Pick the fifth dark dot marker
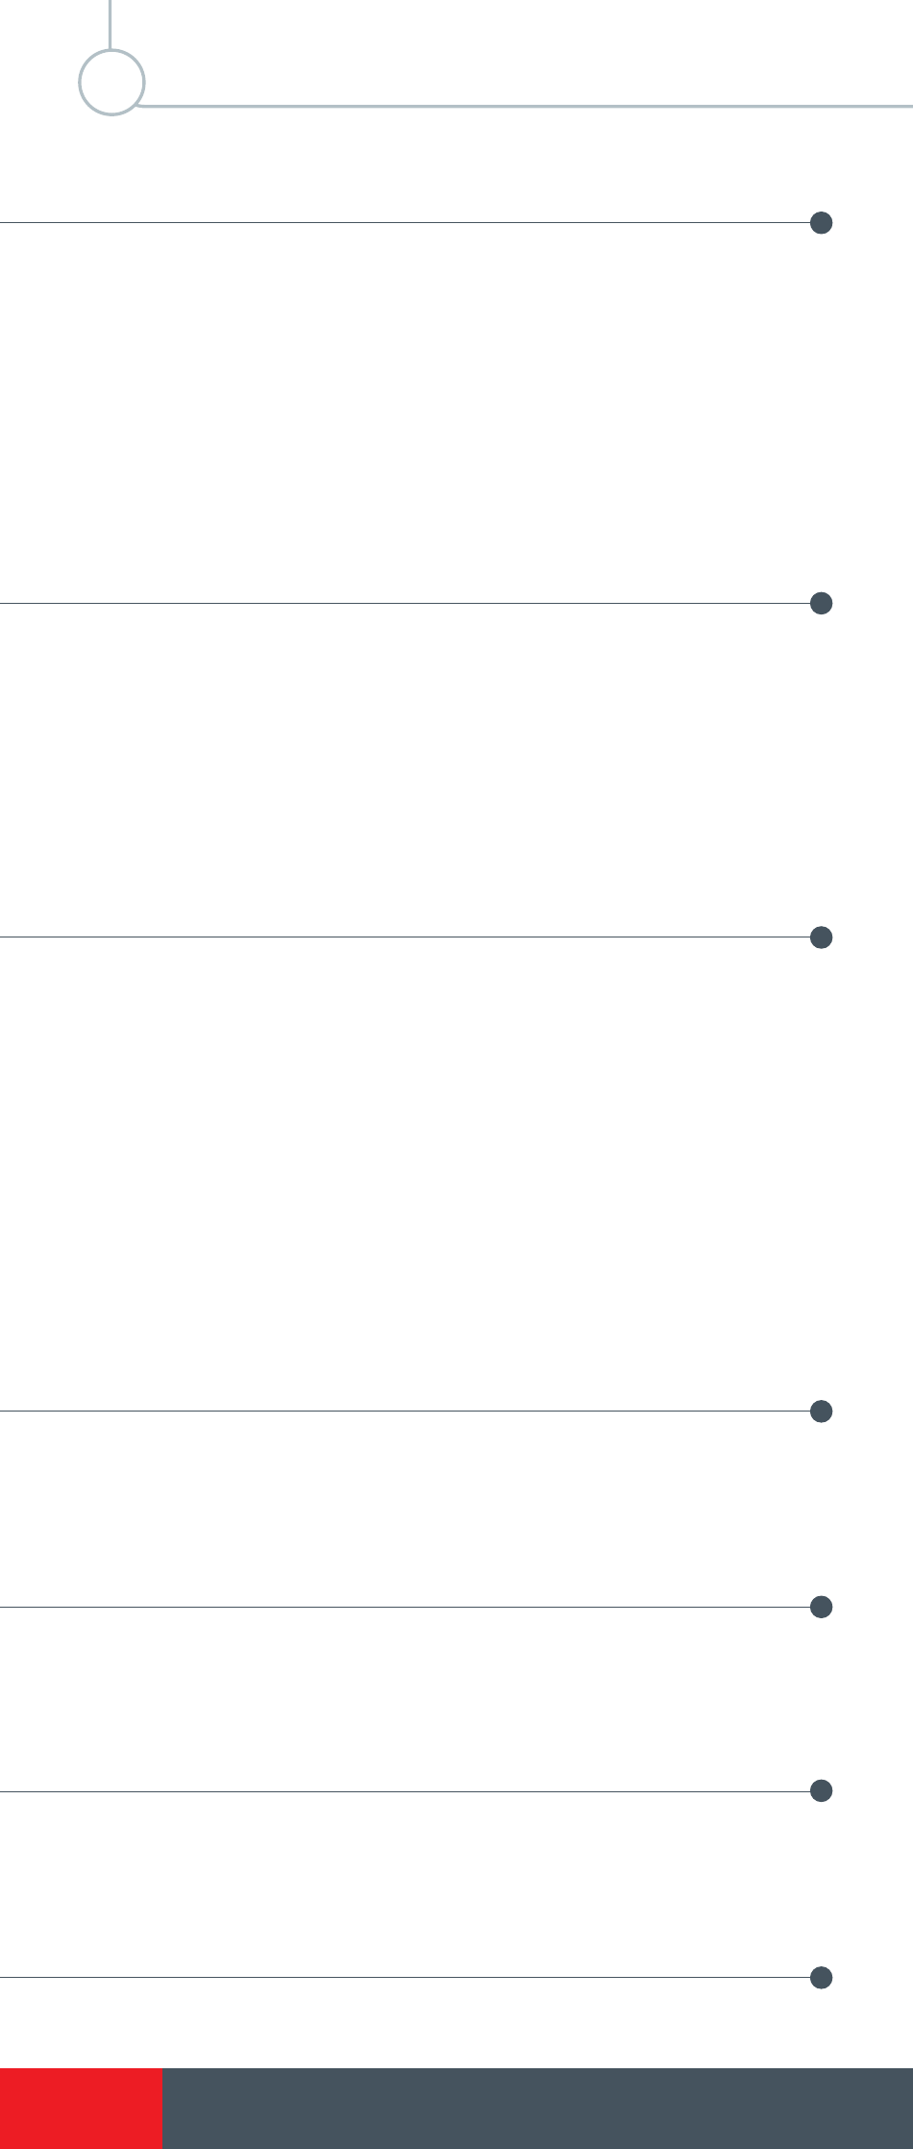The width and height of the screenshot is (913, 2149). pyautogui.click(x=821, y=1607)
